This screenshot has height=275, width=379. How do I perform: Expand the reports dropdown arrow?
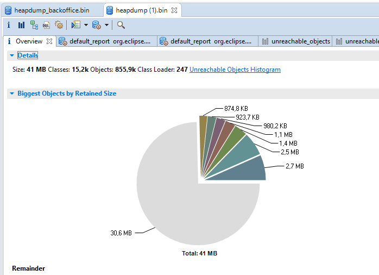(x=86, y=25)
